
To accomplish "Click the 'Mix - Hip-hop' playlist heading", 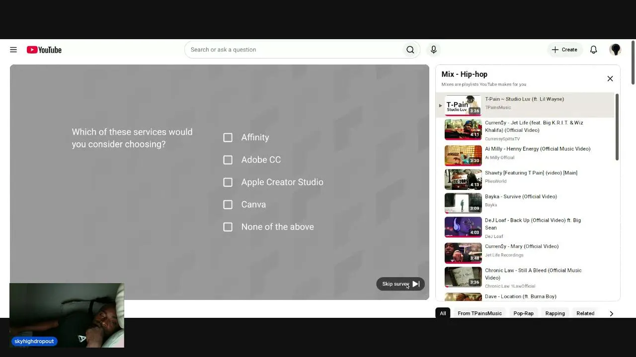I will pyautogui.click(x=465, y=74).
